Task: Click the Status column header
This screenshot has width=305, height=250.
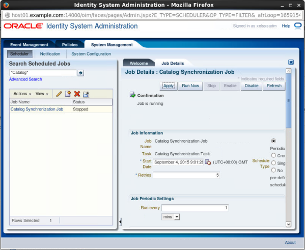Action: pos(92,102)
